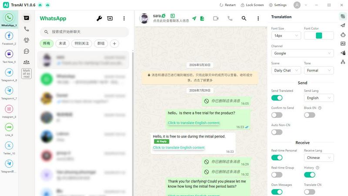
Task: Open the translation panel icon in right sidebar
Action: tap(343, 16)
